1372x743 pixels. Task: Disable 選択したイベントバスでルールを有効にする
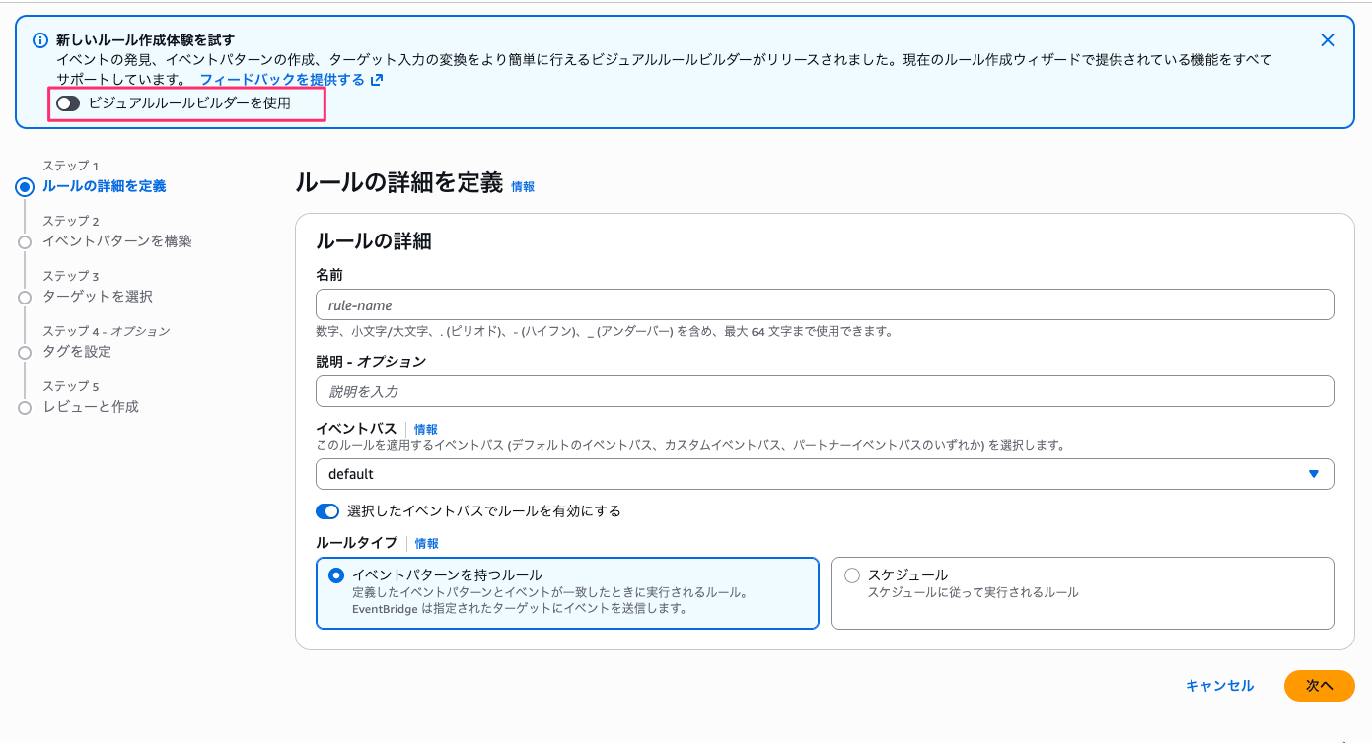point(325,510)
